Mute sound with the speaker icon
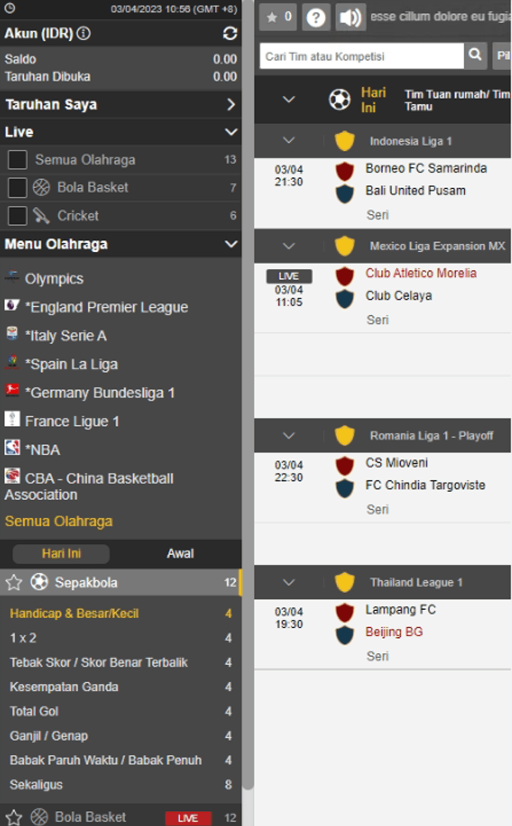512x826 pixels. (349, 18)
